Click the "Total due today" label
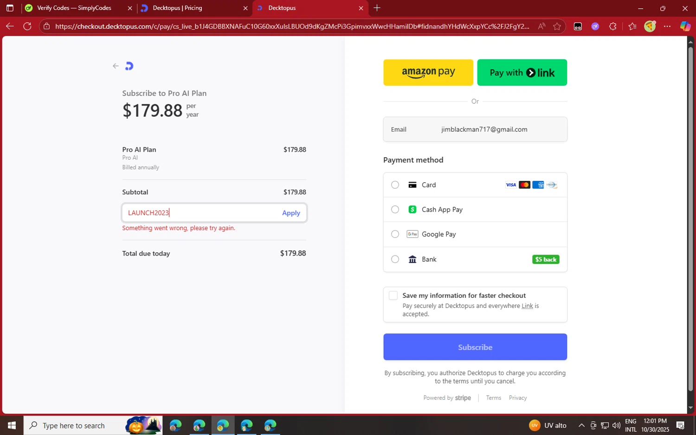696x435 pixels. coord(146,254)
